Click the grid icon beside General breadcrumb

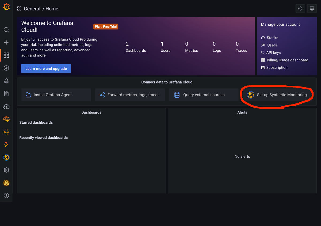[x=19, y=9]
